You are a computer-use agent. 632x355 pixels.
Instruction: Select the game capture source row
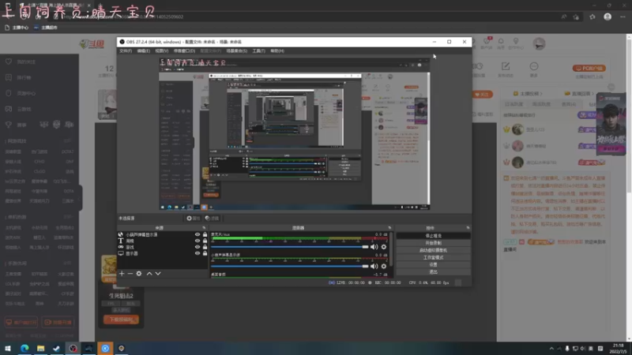click(x=163, y=247)
